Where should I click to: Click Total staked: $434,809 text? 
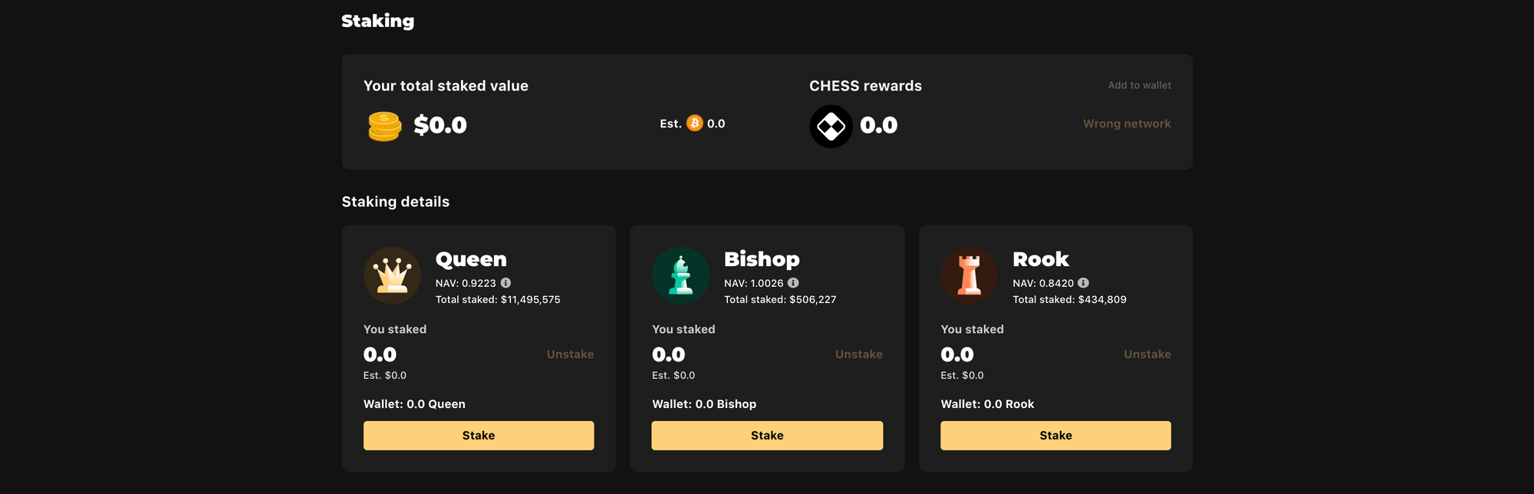point(1069,300)
